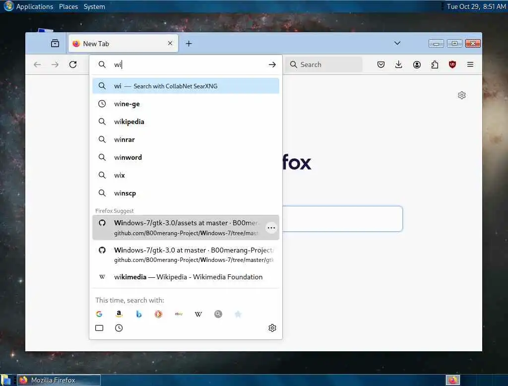Image resolution: width=508 pixels, height=386 pixels.
Task: Select 'wi — Search with CollabNet SearXNG'
Action: pos(186,86)
